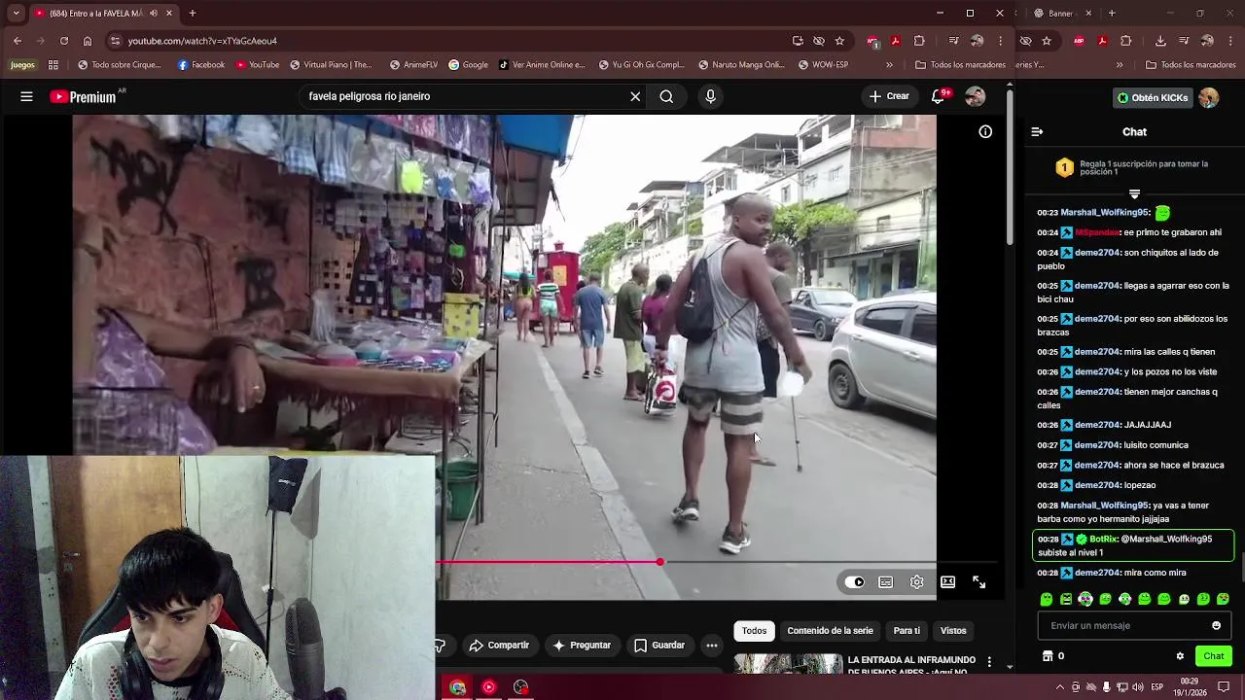Open the Extensions puzzle menu

(x=919, y=41)
